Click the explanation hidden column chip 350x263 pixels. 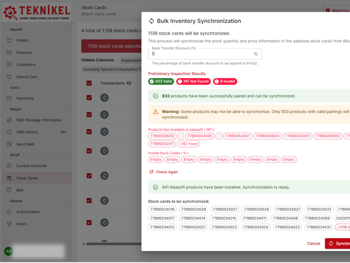[131, 60]
